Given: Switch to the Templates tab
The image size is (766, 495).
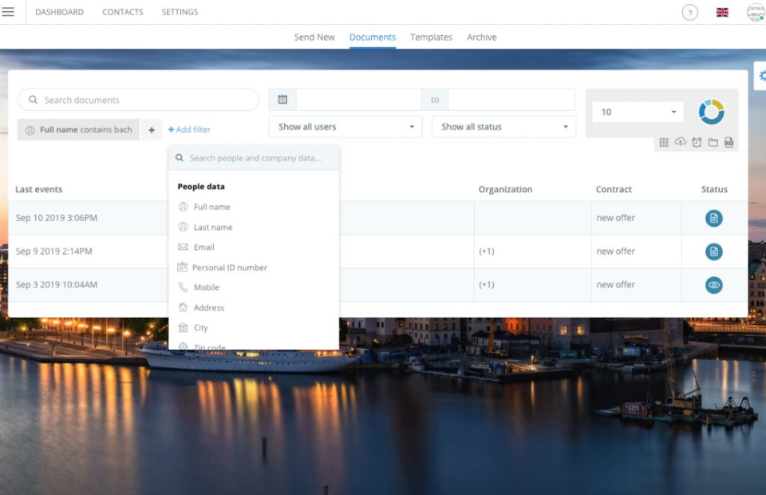Looking at the screenshot, I should 431,37.
